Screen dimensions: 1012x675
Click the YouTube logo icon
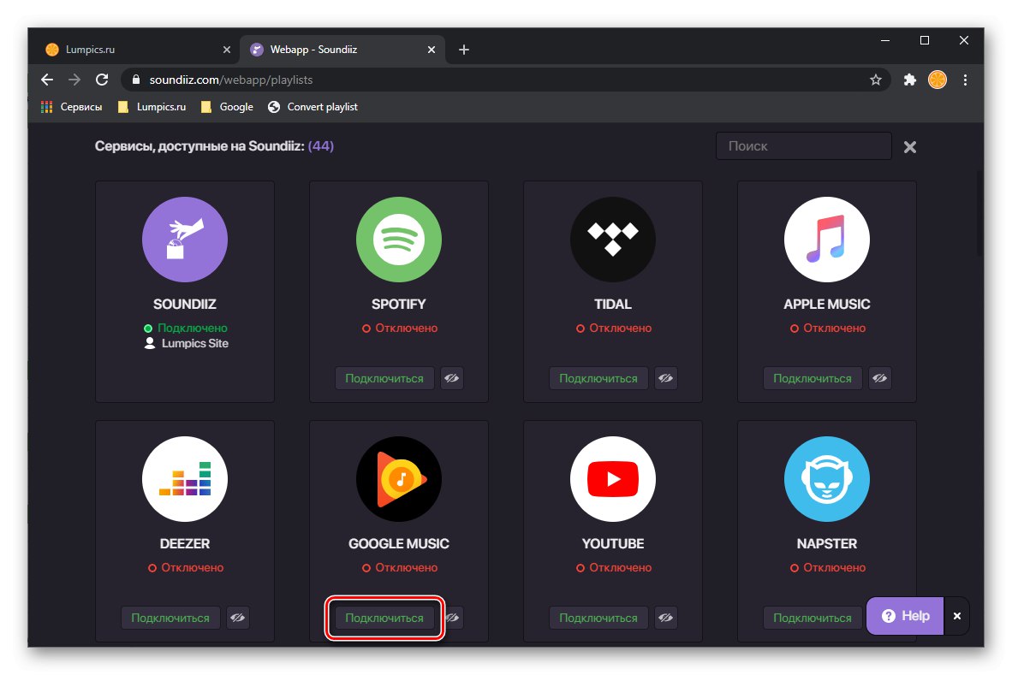[x=612, y=479]
